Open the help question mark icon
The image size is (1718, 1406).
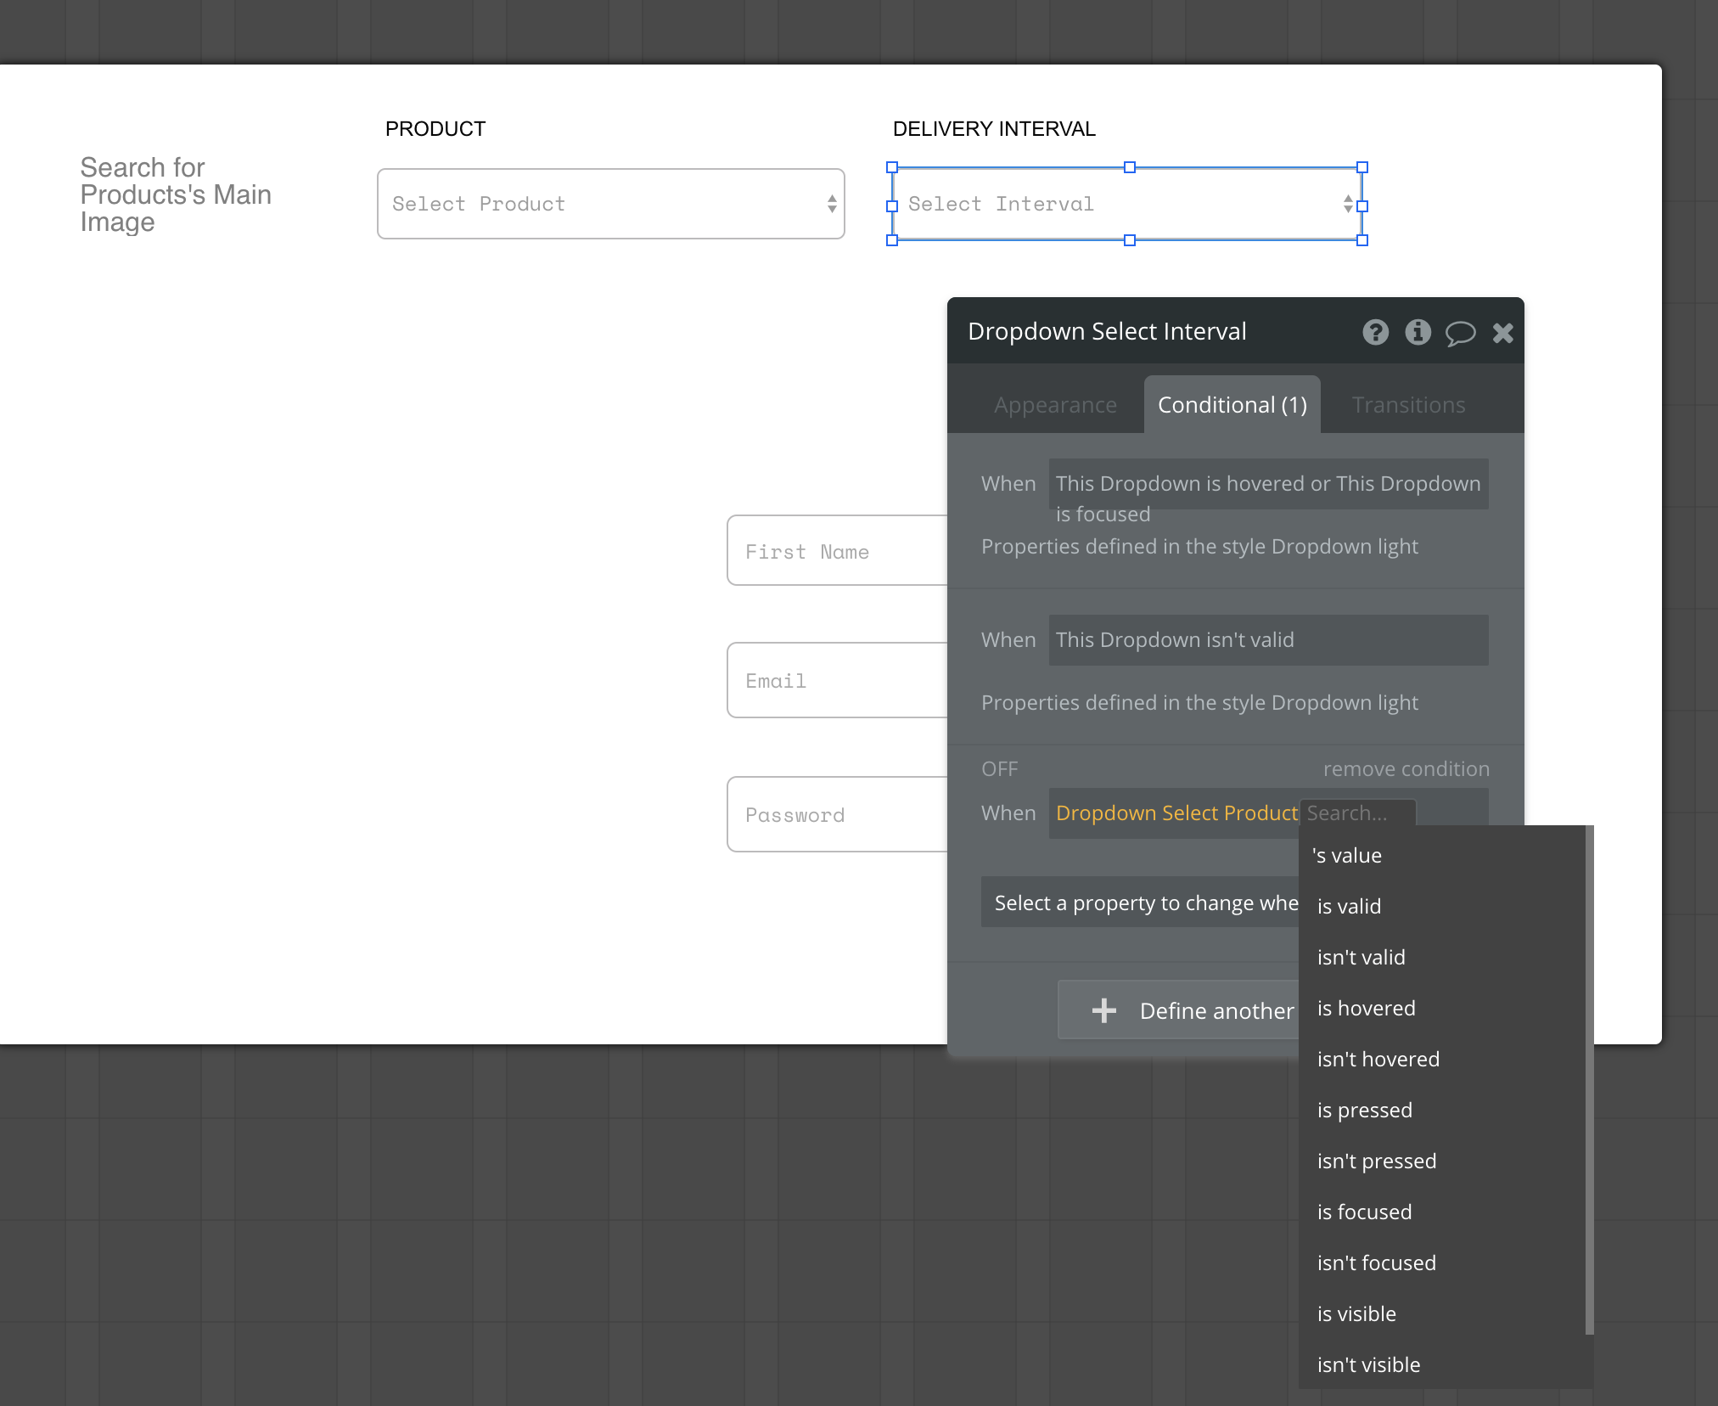pos(1375,332)
